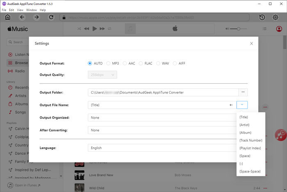287x192 pixels.
Task: Browse output folder with ellipsis button
Action: pyautogui.click(x=243, y=92)
